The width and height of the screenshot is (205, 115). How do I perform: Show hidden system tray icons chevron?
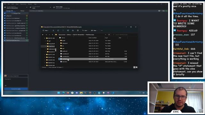140,93
